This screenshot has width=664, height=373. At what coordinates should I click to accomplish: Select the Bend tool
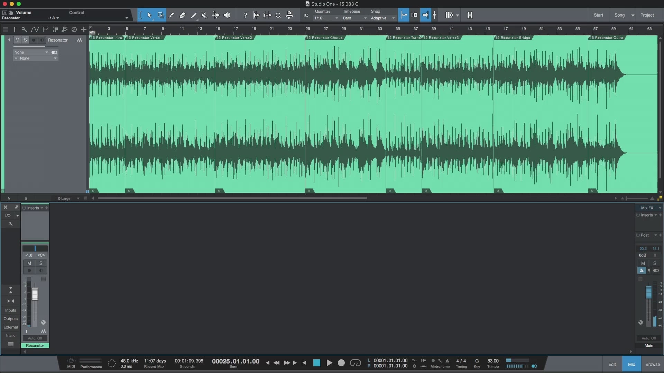(x=215, y=15)
